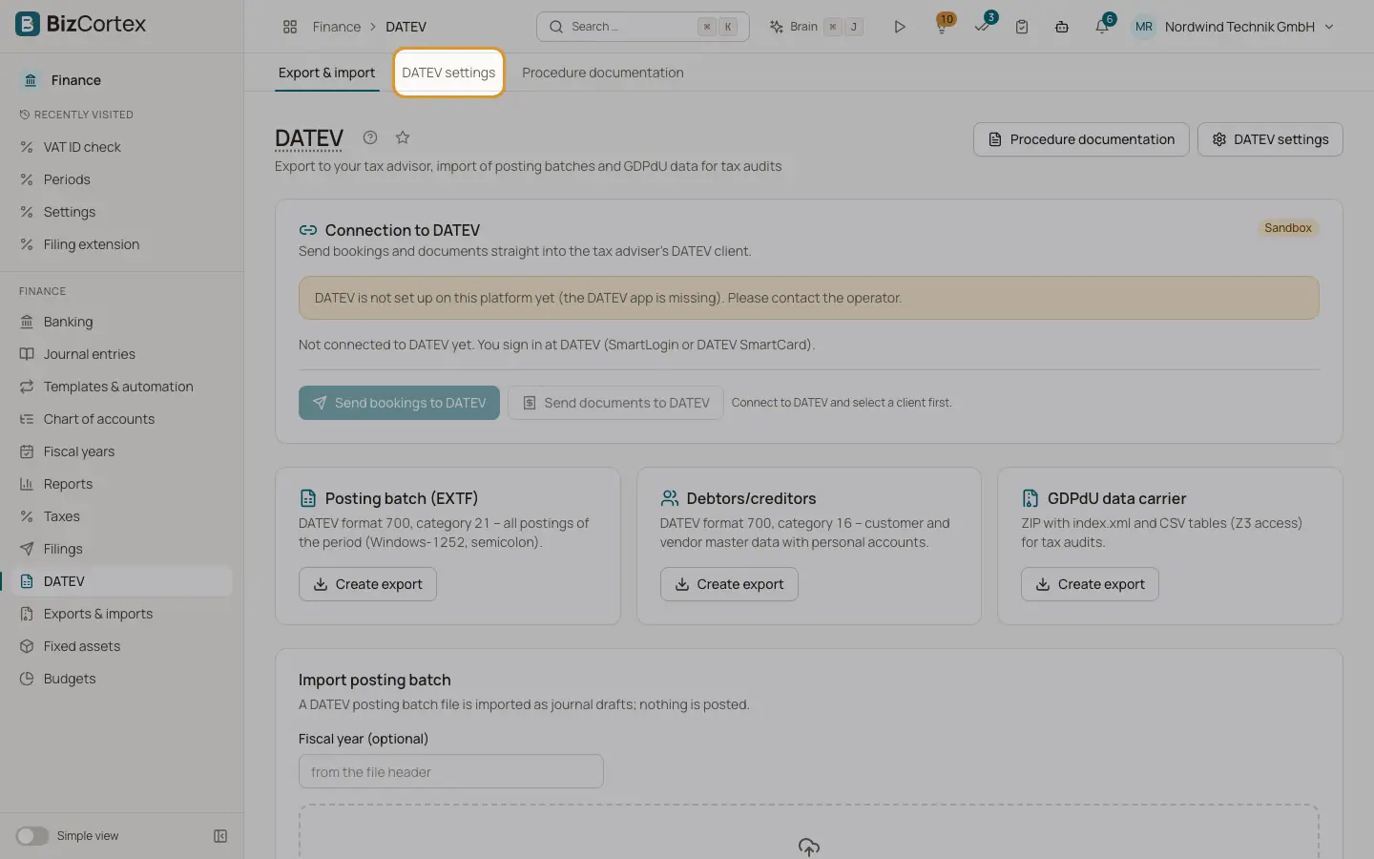
Task: Open Banking in the sidebar
Action: click(x=122, y=322)
